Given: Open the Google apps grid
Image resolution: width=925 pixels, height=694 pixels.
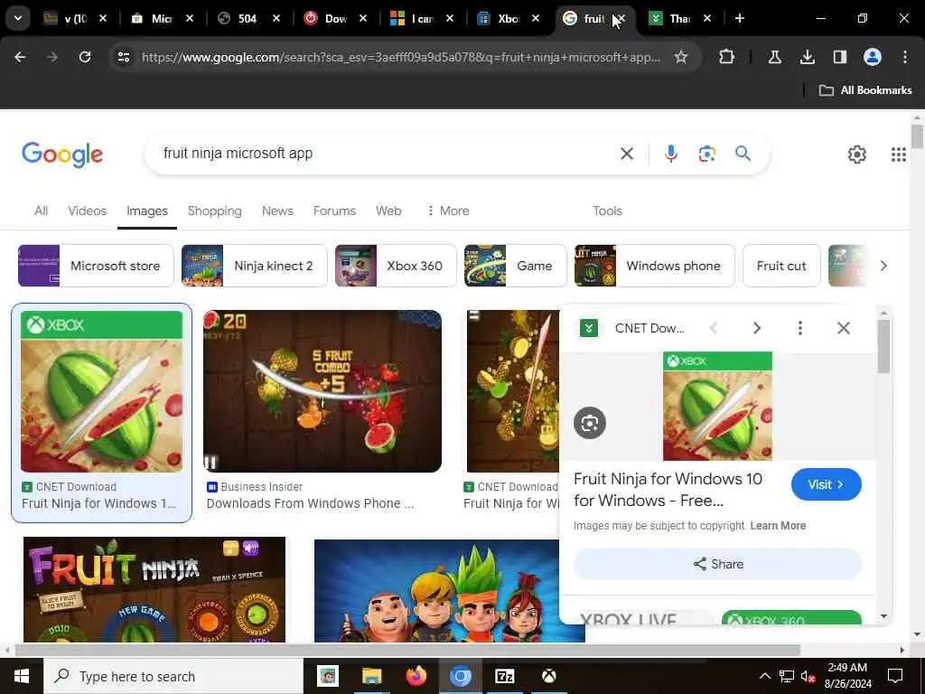Looking at the screenshot, I should coord(898,154).
